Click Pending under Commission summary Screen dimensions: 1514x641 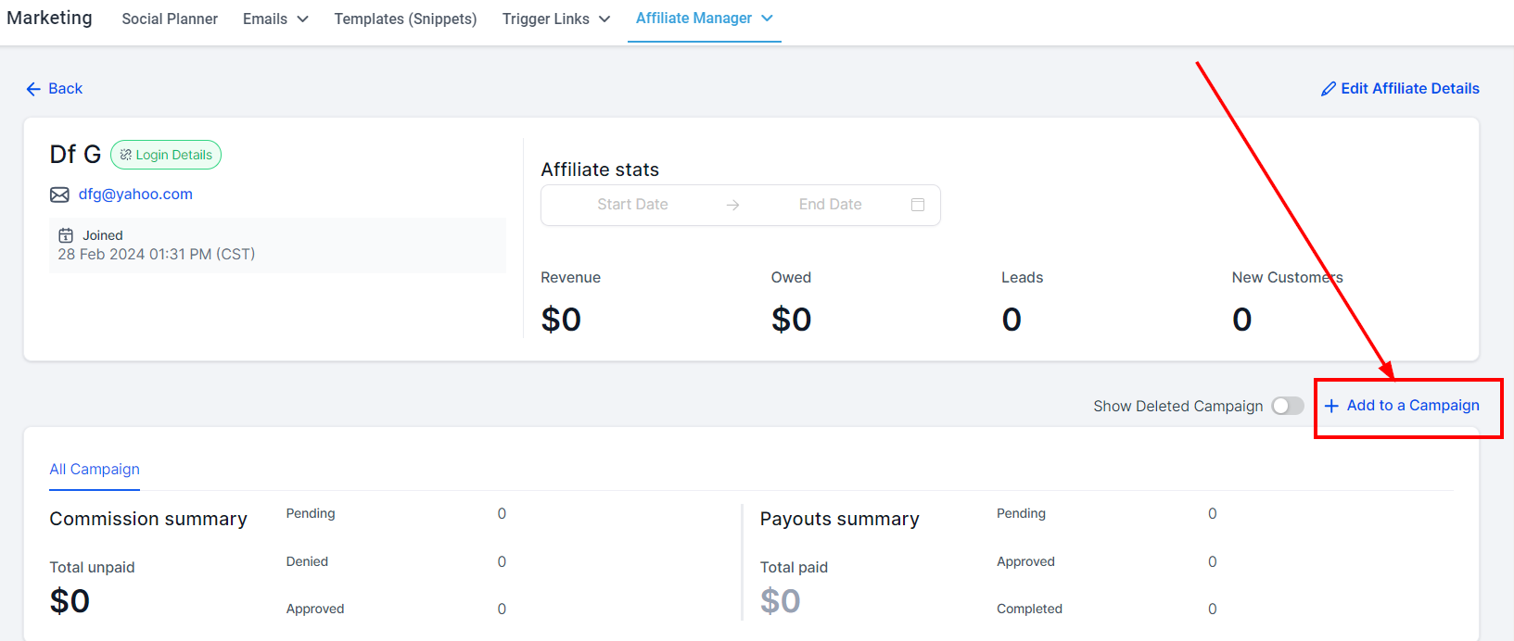click(311, 513)
